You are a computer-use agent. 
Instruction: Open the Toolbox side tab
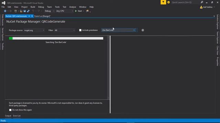[2, 46]
